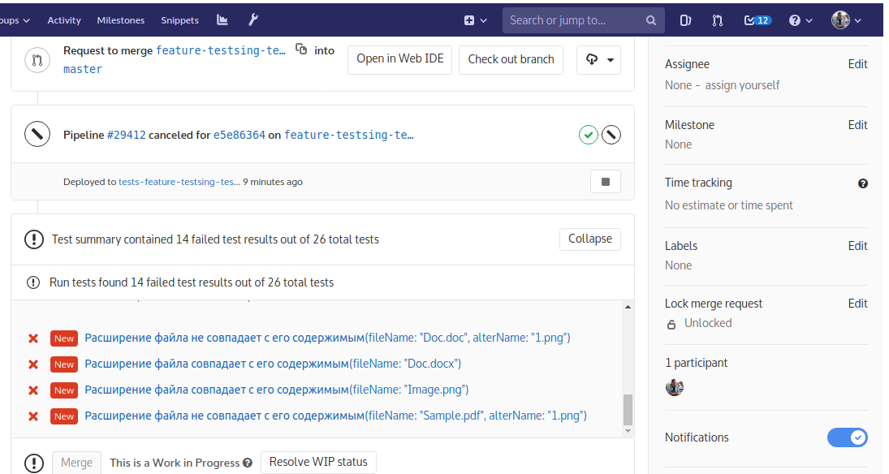Image resolution: width=889 pixels, height=474 pixels.
Task: Stop the deployed environment
Action: pos(605,182)
